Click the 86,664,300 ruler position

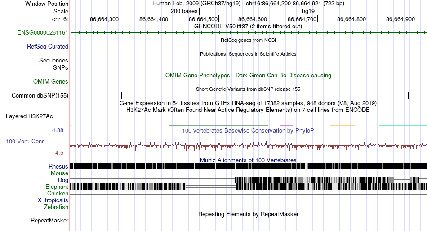[x=104, y=19]
